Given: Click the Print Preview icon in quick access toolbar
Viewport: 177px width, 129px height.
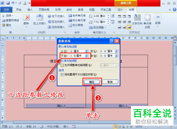Looking at the screenshot, I should (24, 3).
